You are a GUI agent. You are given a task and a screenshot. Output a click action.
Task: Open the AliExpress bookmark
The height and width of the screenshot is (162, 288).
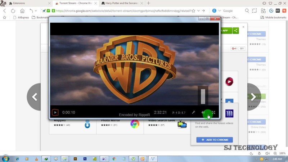point(20,17)
